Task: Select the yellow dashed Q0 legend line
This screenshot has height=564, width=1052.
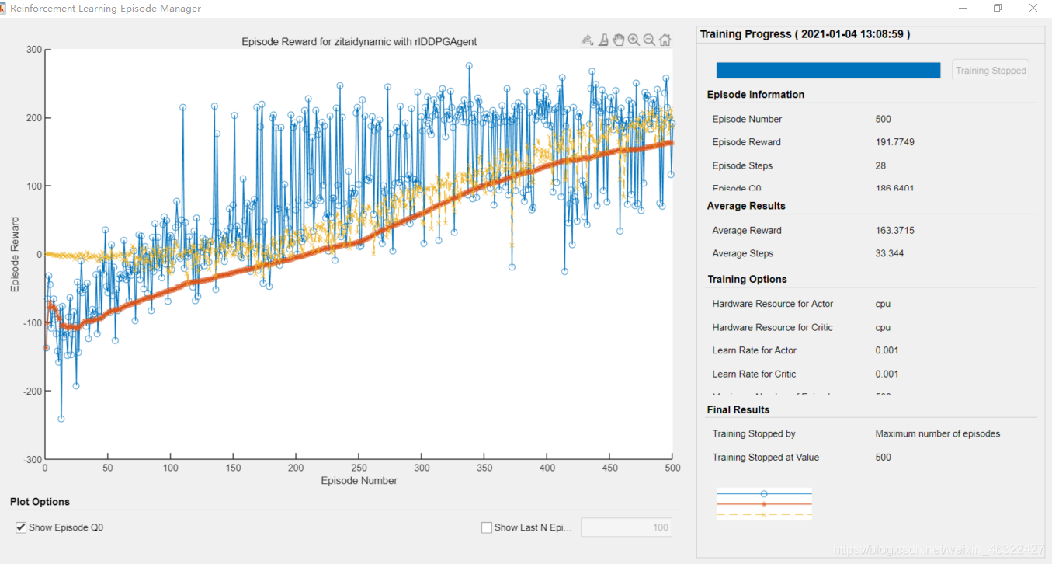Action: (764, 514)
